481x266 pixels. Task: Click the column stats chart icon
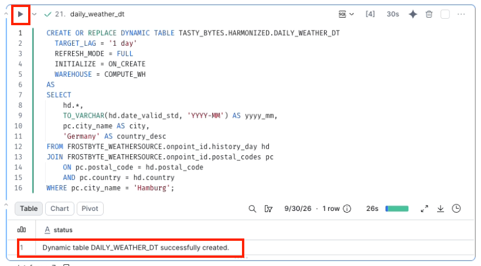coord(22,230)
